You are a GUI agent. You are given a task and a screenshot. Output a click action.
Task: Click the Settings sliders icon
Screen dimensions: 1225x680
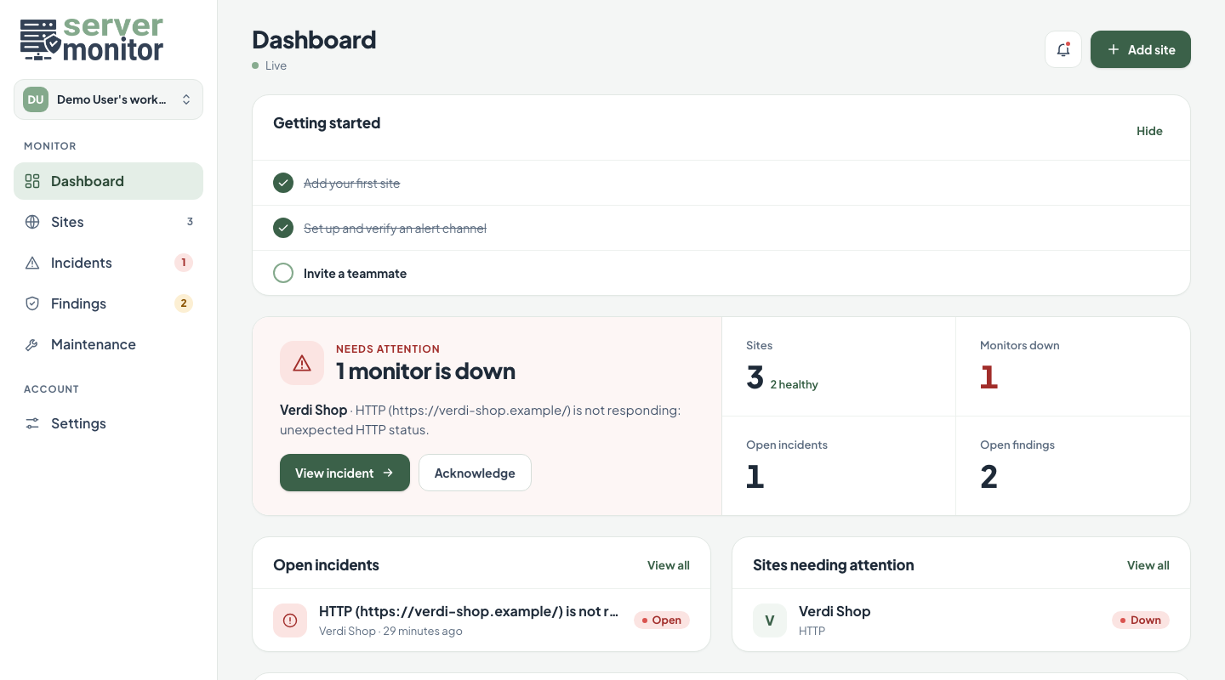pos(32,423)
